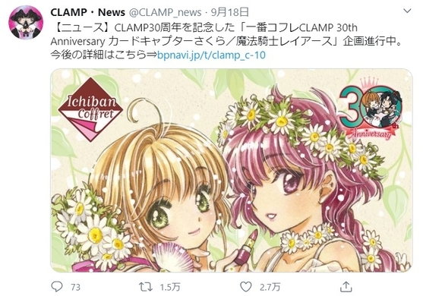Click the reply speech bubble icon
This screenshot has width=423, height=296.
[x=57, y=287]
